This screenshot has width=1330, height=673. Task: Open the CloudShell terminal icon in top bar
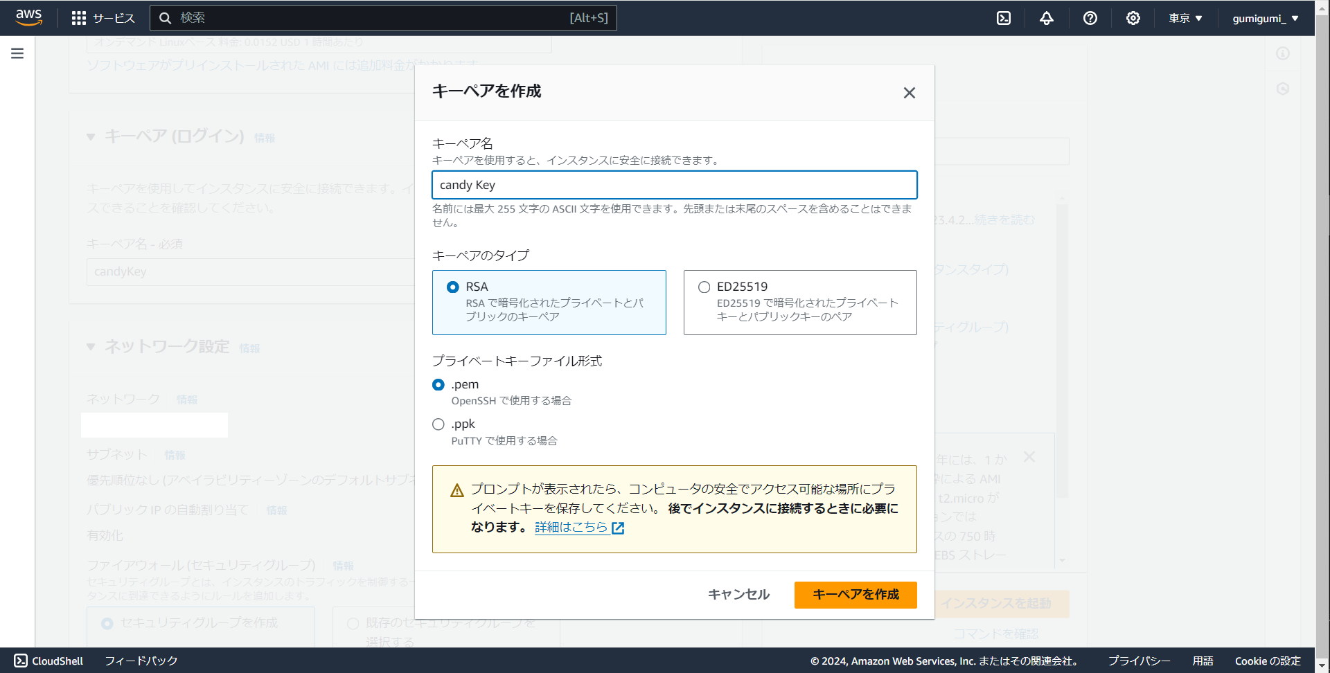(1003, 18)
